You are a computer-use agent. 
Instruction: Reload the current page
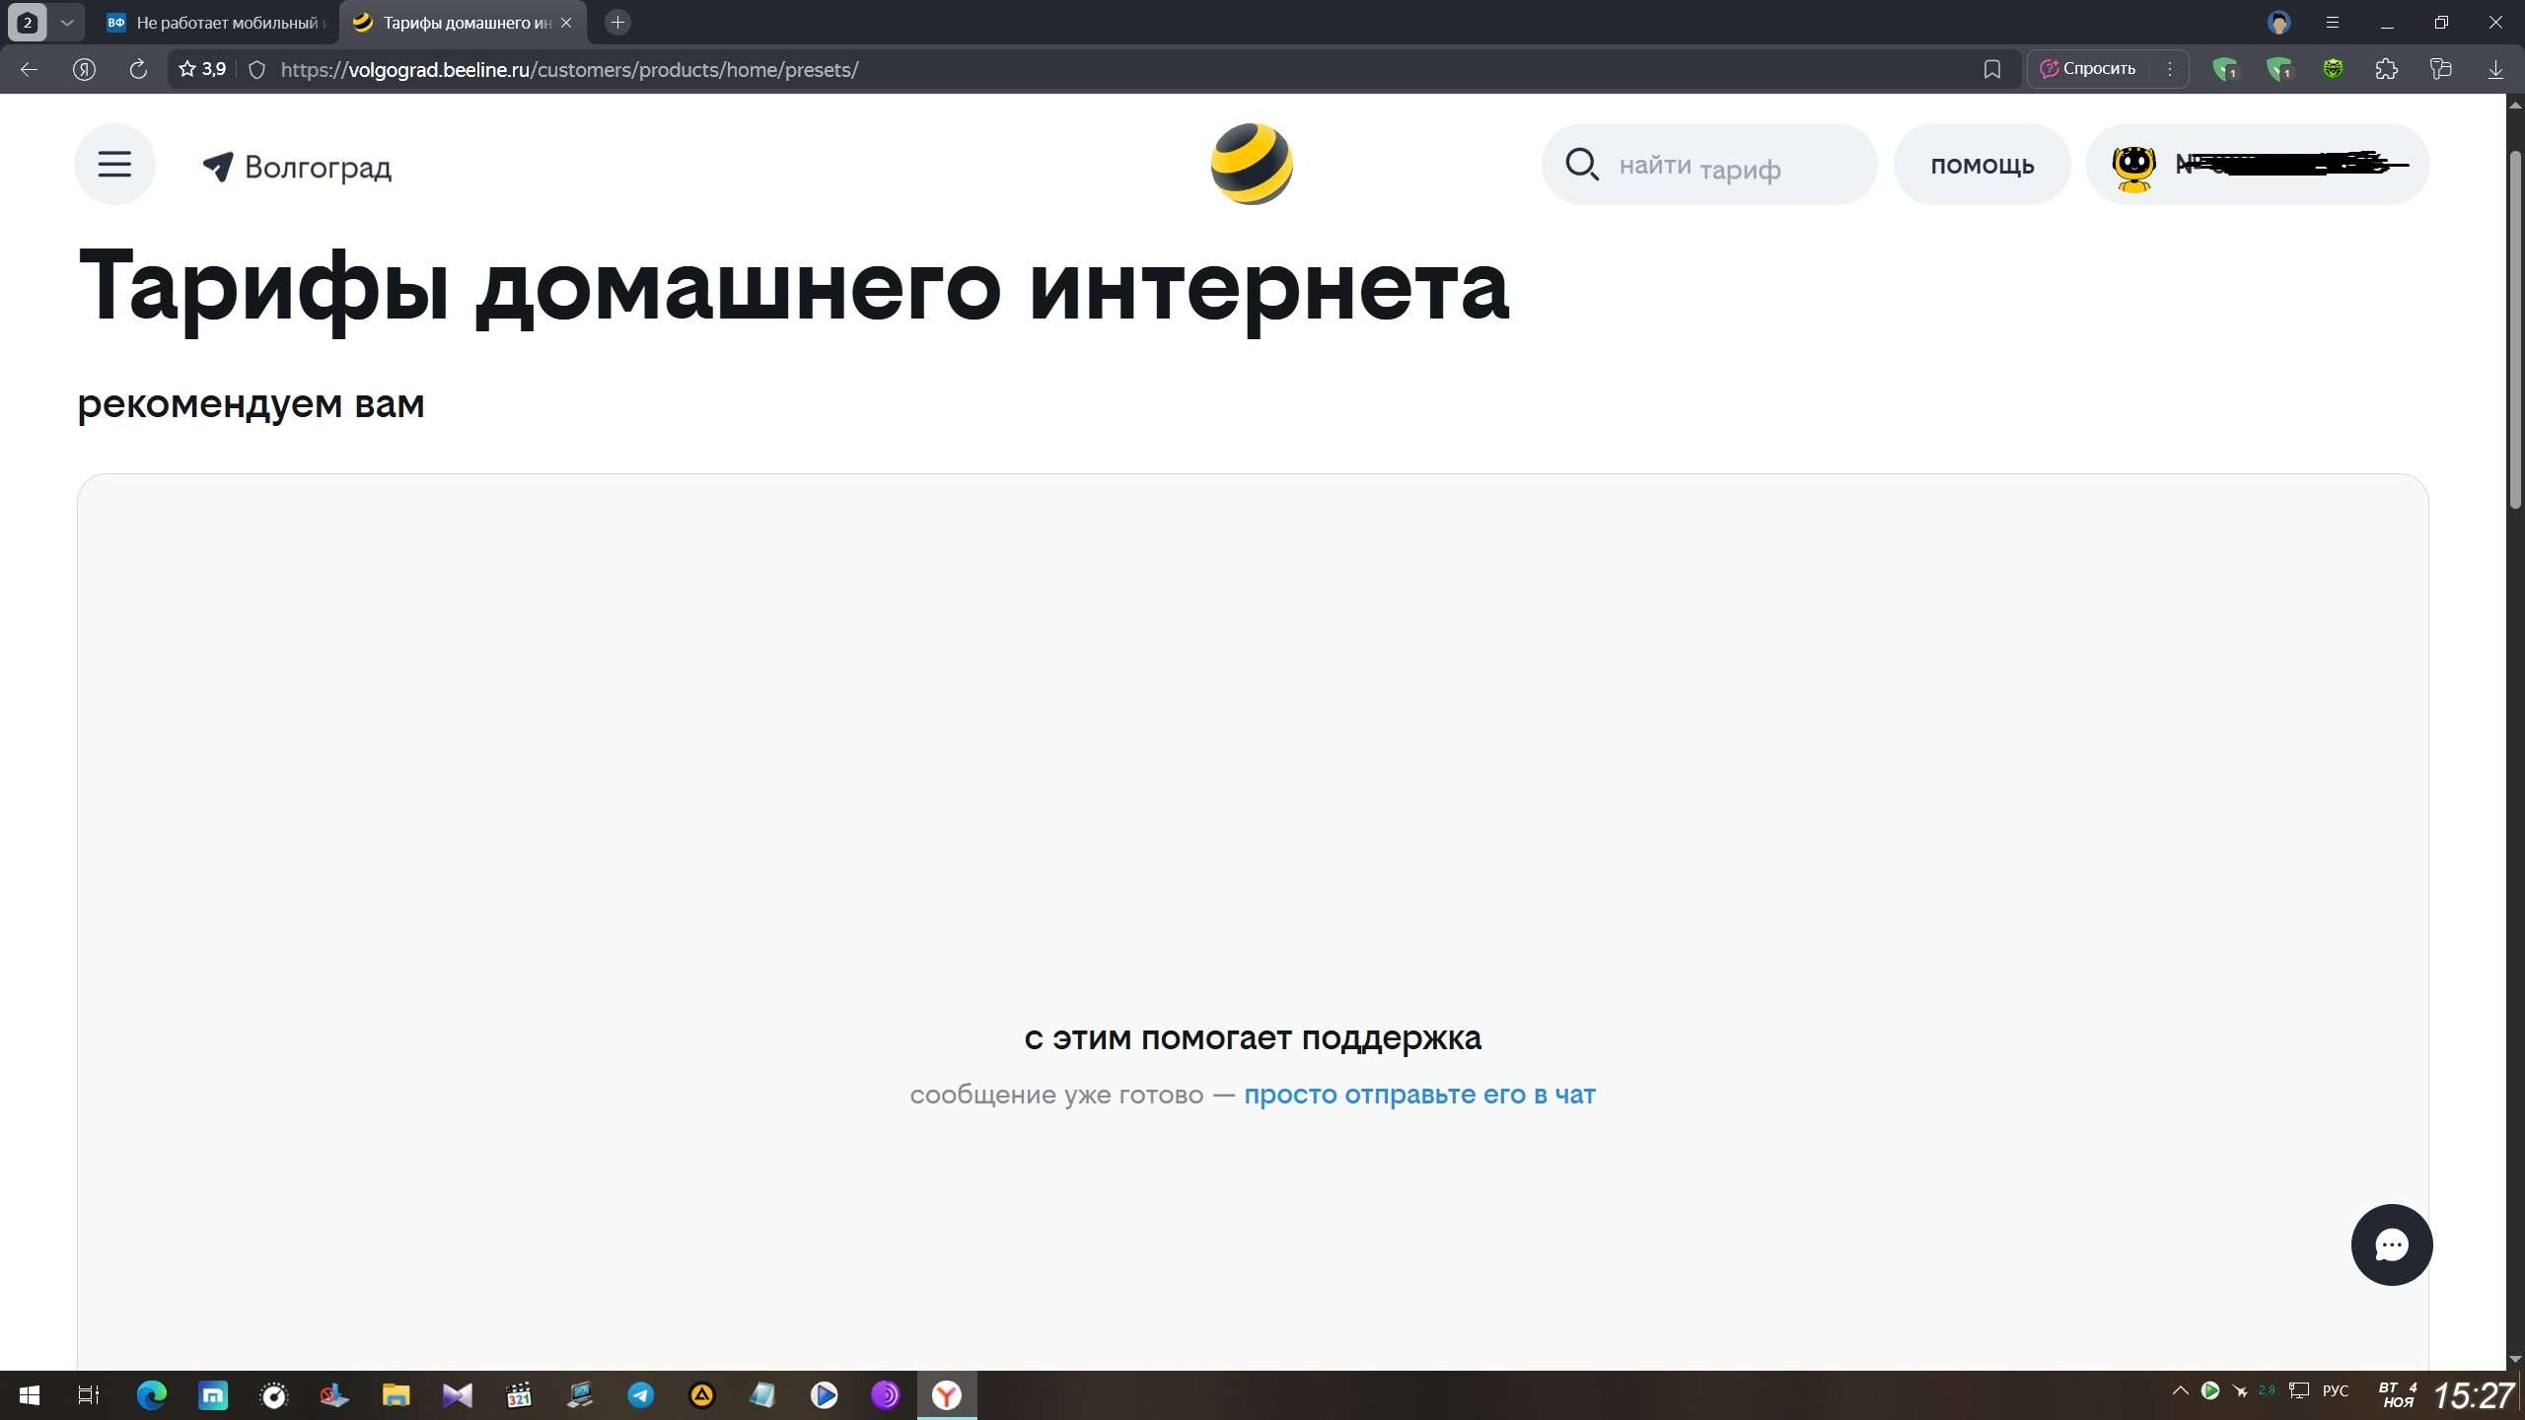138,69
